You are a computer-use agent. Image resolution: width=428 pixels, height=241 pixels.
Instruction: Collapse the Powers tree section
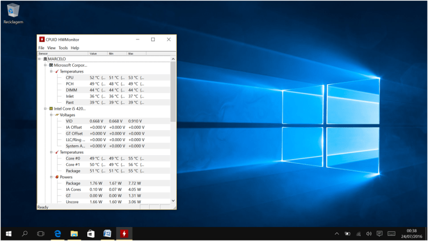pyautogui.click(x=51, y=177)
